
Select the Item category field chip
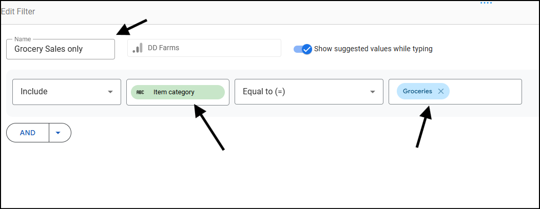[x=178, y=92]
